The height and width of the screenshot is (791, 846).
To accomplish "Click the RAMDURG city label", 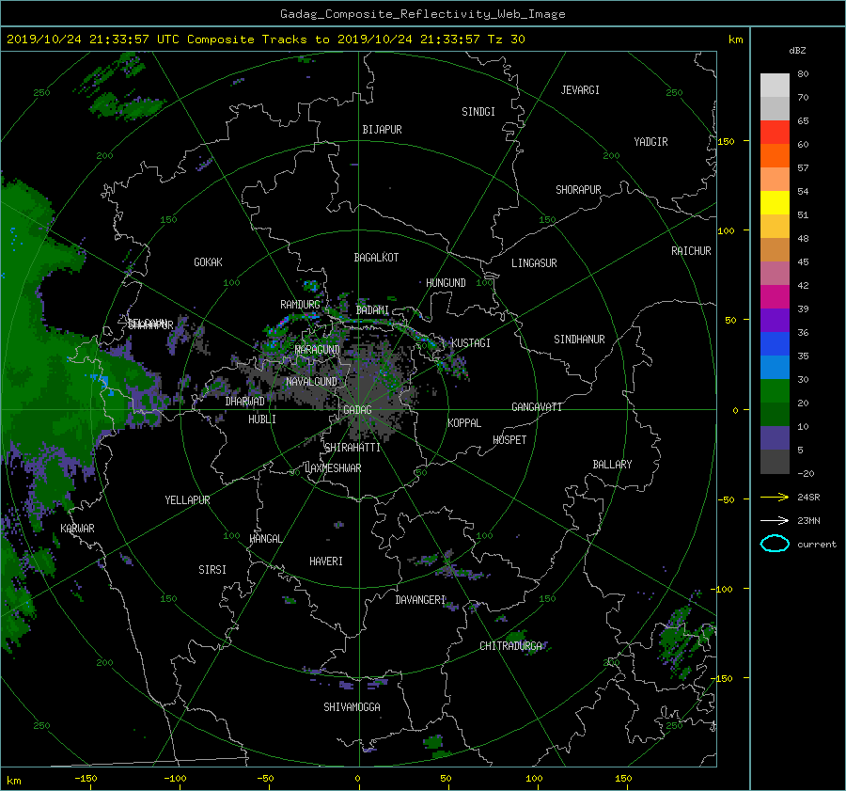I will (300, 305).
